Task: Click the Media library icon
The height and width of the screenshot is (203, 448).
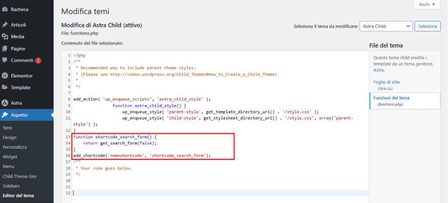Action: pyautogui.click(x=4, y=37)
